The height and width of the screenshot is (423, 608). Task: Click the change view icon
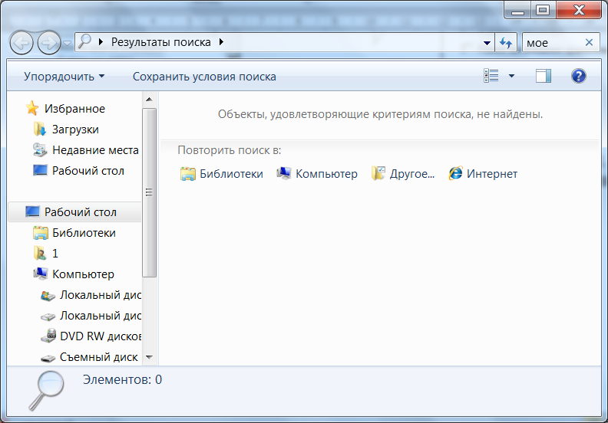491,76
